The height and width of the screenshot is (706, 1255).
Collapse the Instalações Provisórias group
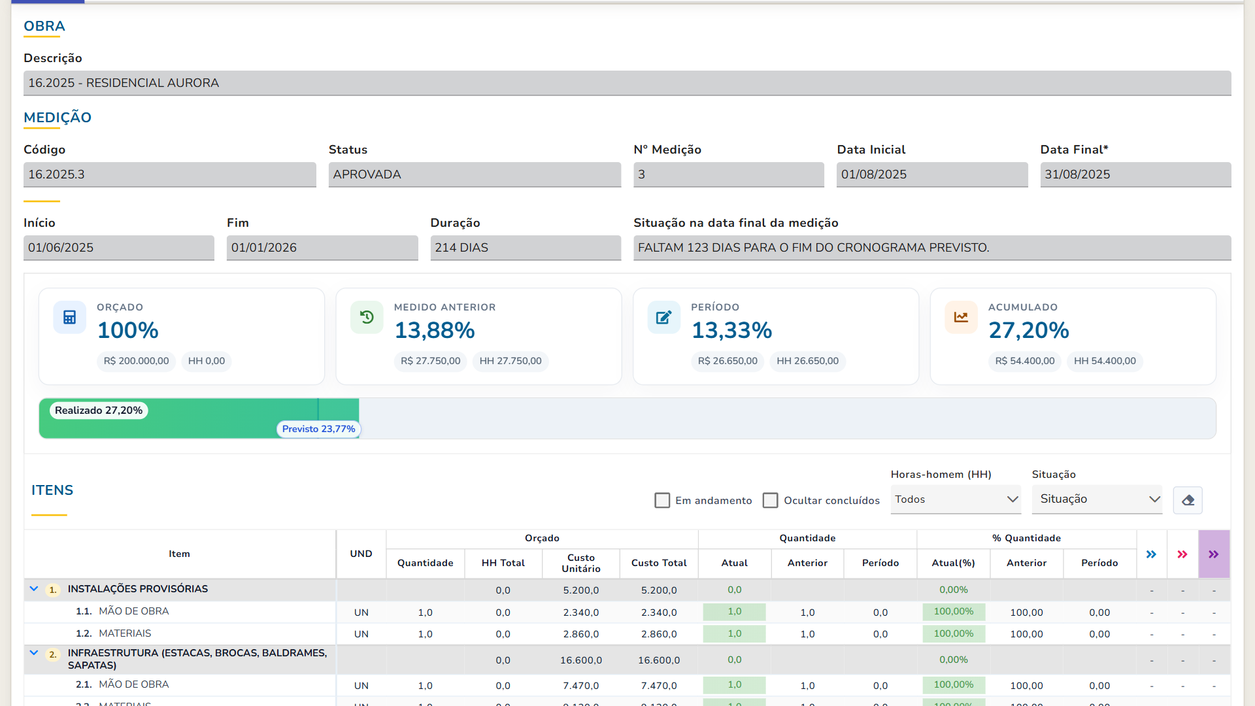(34, 589)
